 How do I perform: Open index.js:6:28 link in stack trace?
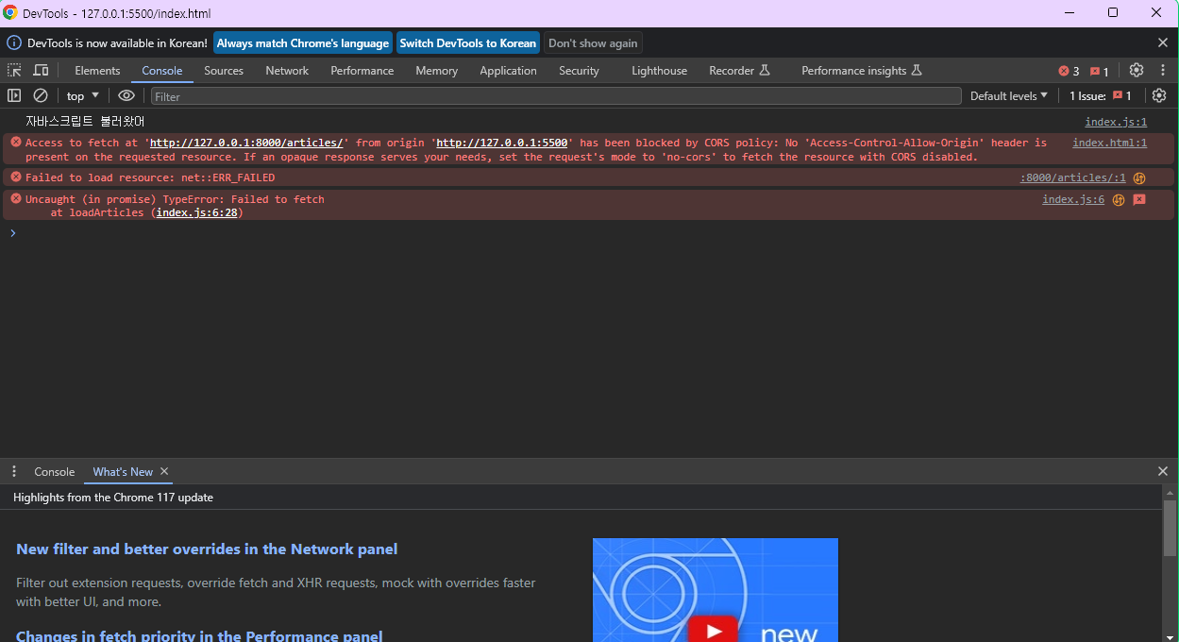pyautogui.click(x=196, y=212)
